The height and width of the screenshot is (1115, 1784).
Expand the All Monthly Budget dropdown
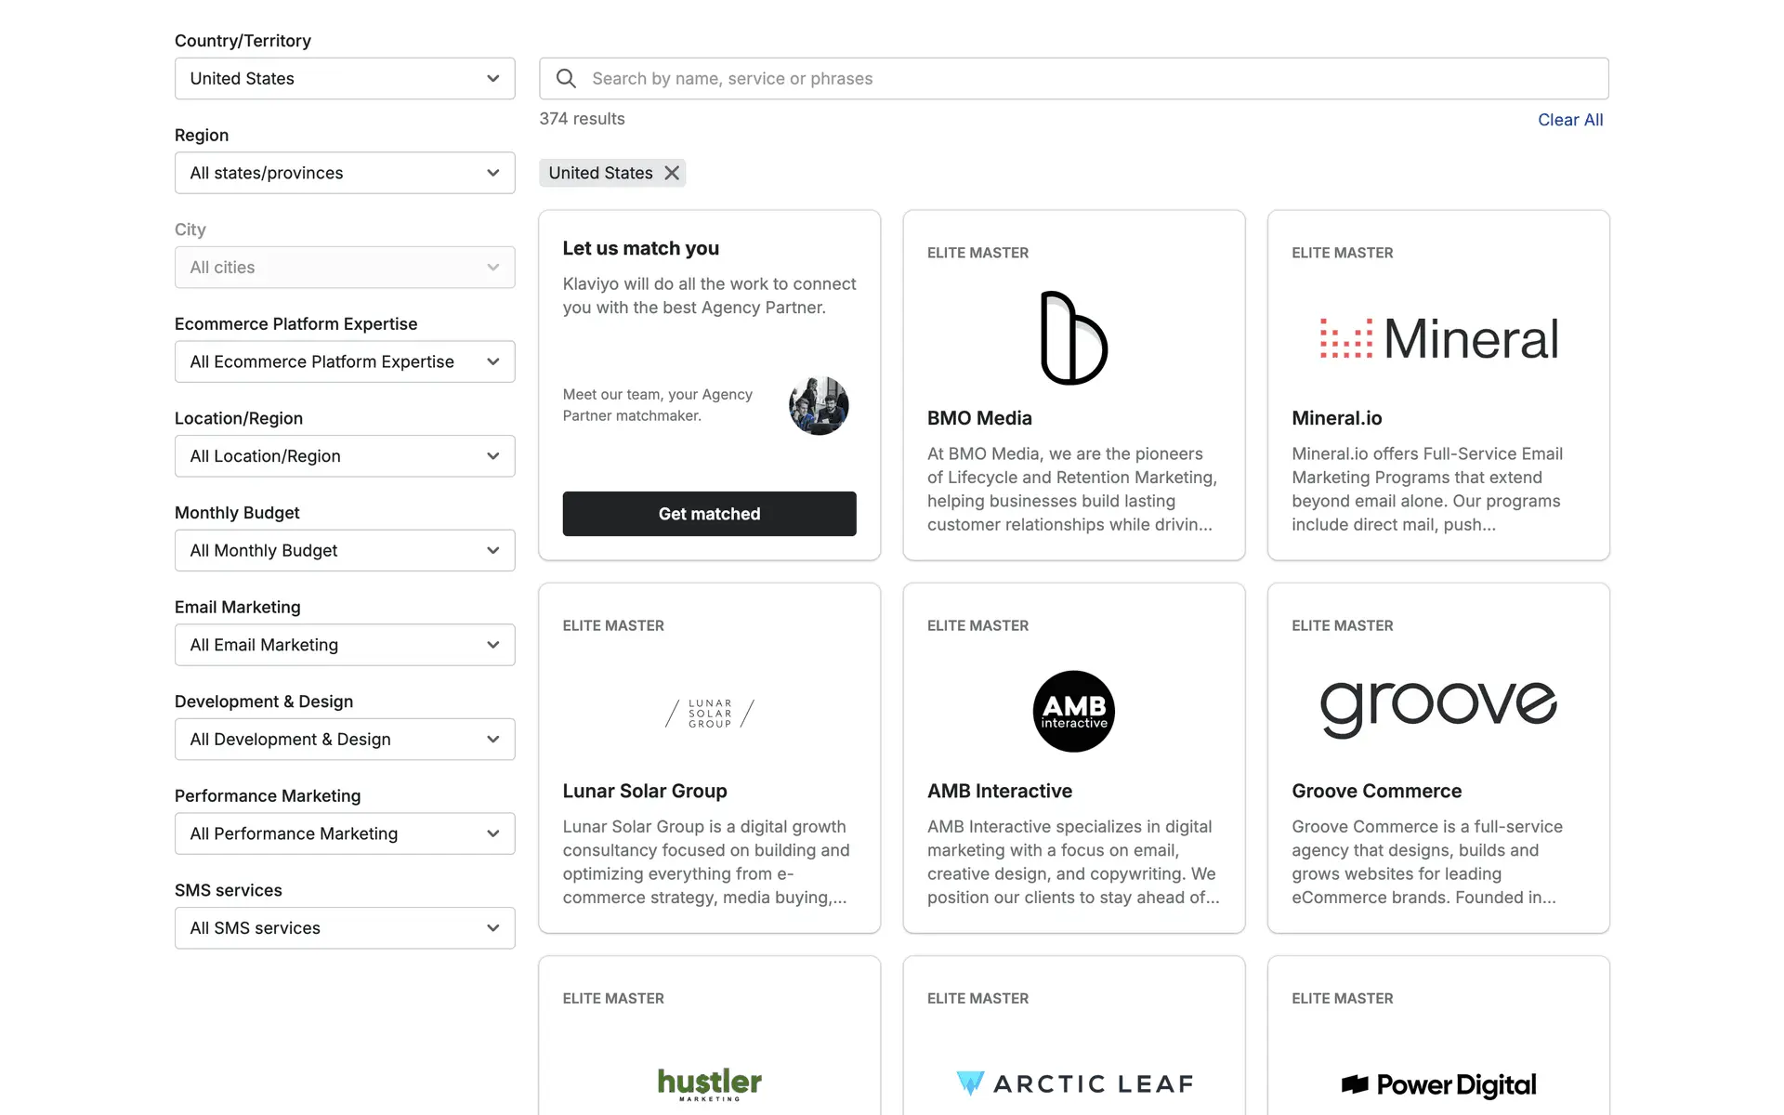pos(345,550)
